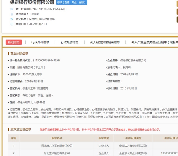Screen dimensions: 178x156
Task: Click the red notice about 2014年2月28日 shareholder info
Action: (100, 129)
